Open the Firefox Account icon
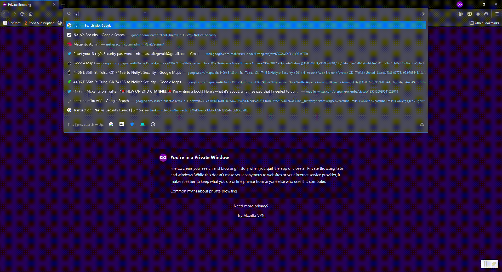Screen dimensions: 502x272 478,14
